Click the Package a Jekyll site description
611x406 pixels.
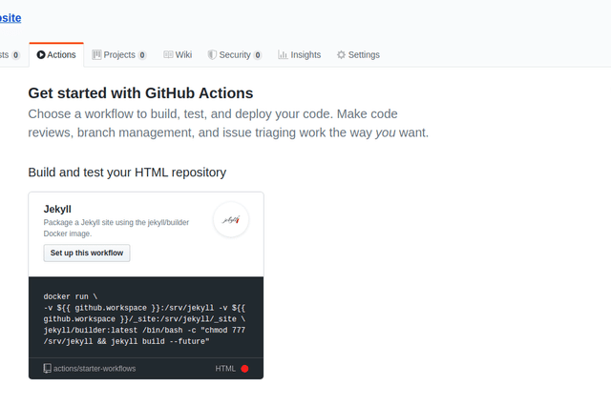click(x=116, y=228)
